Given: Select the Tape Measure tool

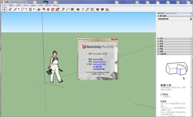Looking at the screenshot, I should pyautogui.click(x=63, y=9).
